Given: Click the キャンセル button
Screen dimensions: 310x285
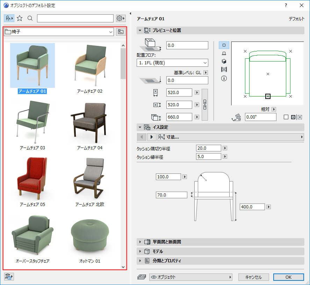Looking at the screenshot, I should tap(253, 277).
